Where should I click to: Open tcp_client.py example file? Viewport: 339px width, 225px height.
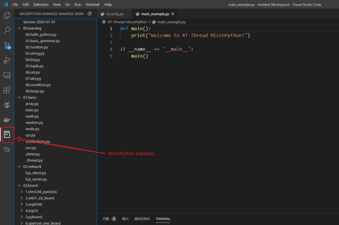[x=36, y=173]
